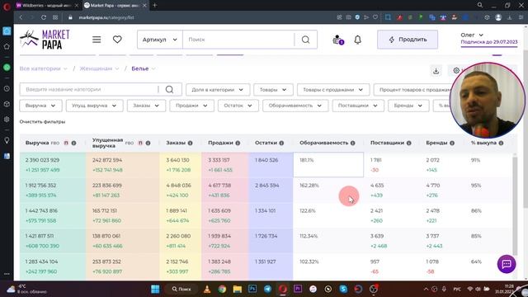Open the Подписка до 29.07.2023 link
This screenshot has height=297, width=528.
tap(489, 42)
